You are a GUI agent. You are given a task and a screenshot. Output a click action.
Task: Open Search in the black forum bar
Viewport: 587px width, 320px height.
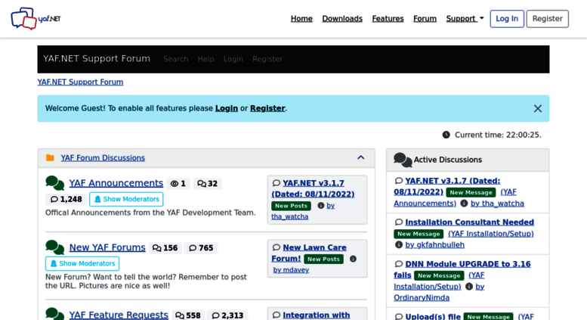[175, 59]
